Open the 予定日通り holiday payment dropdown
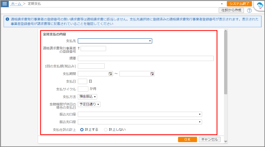 click(89, 104)
